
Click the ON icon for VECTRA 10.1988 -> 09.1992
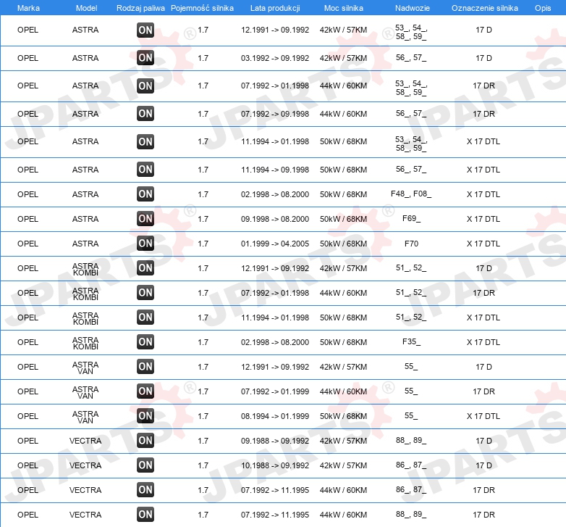click(x=145, y=465)
